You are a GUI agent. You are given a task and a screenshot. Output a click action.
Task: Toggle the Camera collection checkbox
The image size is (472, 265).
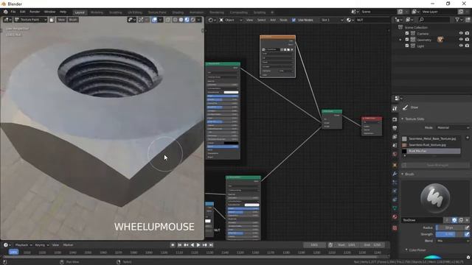point(407,33)
